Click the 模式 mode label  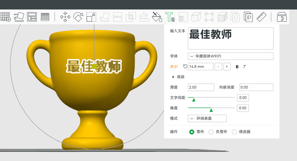pyautogui.click(x=174, y=119)
